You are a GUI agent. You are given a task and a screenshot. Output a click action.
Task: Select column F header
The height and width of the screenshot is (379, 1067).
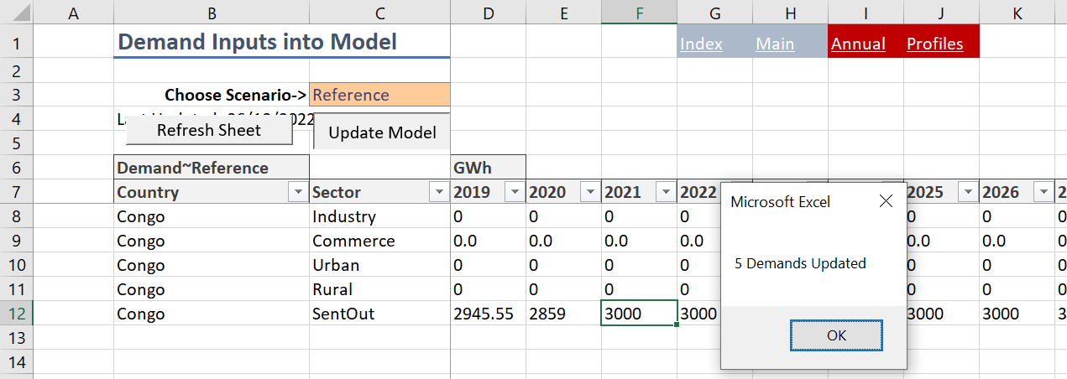click(x=639, y=13)
